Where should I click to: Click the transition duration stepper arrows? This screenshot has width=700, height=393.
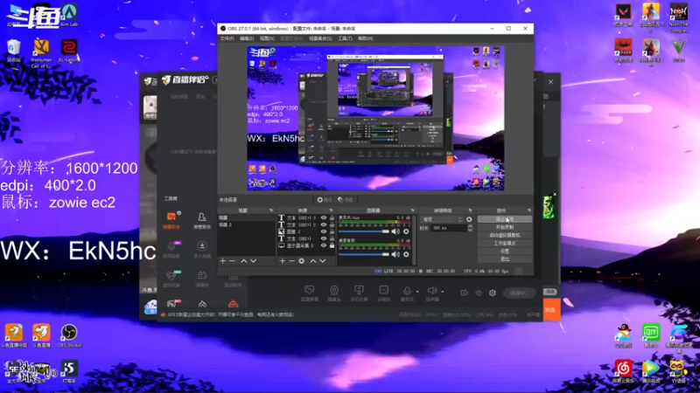470,228
